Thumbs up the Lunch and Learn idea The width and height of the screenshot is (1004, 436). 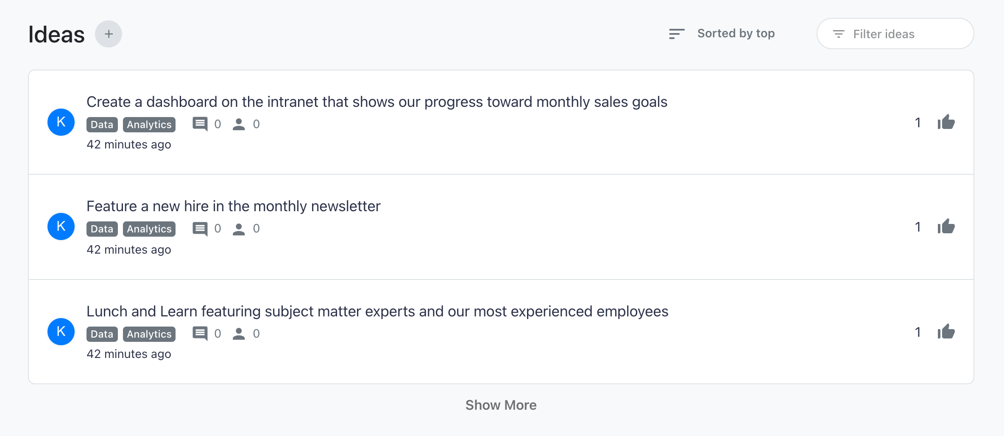[946, 332]
